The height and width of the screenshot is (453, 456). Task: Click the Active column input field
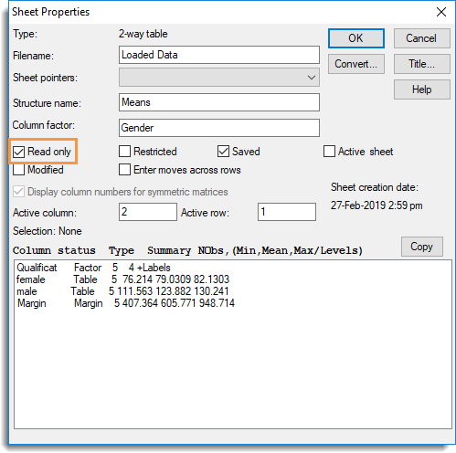click(148, 212)
